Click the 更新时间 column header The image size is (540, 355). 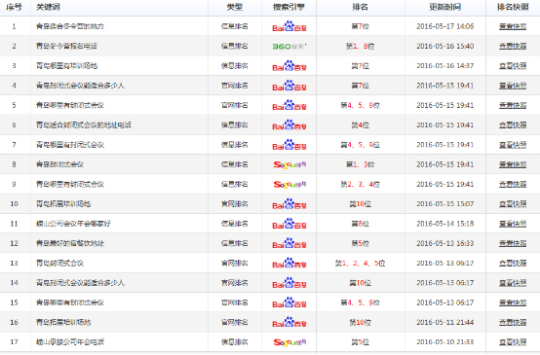444,7
